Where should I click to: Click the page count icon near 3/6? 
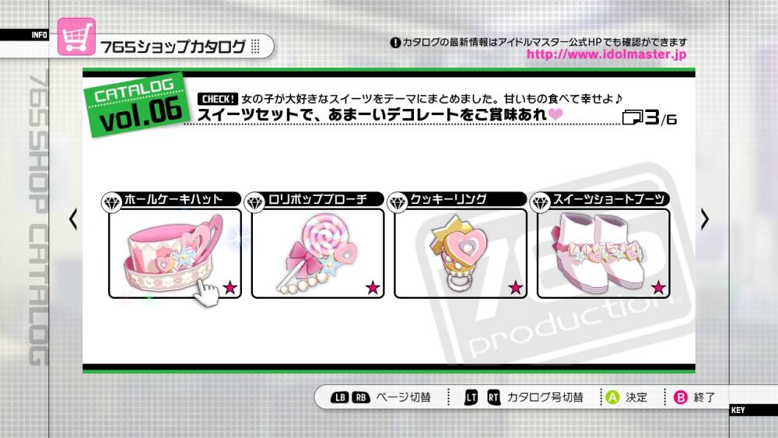click(x=632, y=118)
